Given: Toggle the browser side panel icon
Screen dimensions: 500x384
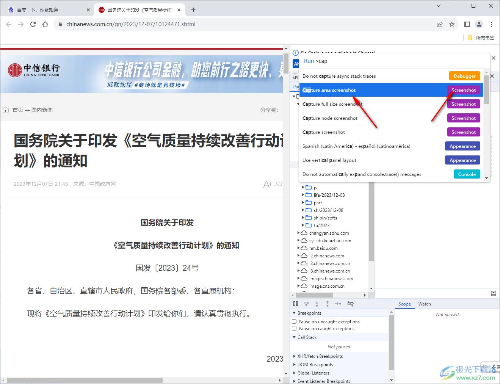Looking at the screenshot, I should [467, 24].
